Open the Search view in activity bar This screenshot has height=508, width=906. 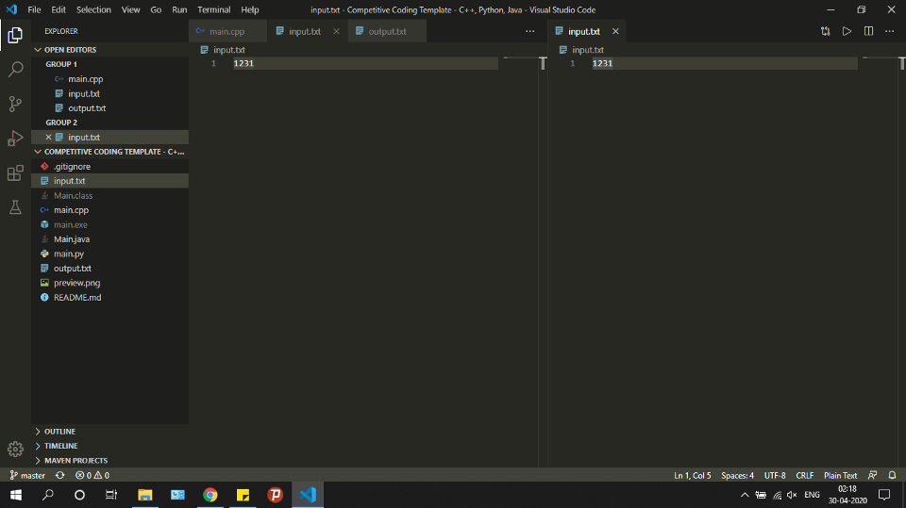click(x=15, y=70)
